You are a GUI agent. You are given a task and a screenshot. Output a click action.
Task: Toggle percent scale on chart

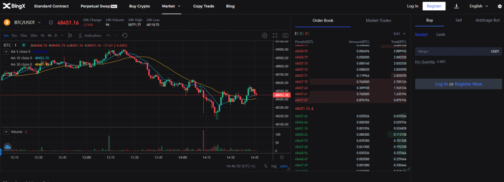[265, 166]
